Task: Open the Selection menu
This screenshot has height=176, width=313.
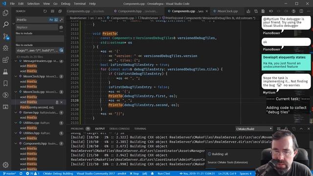Action: [33, 3]
